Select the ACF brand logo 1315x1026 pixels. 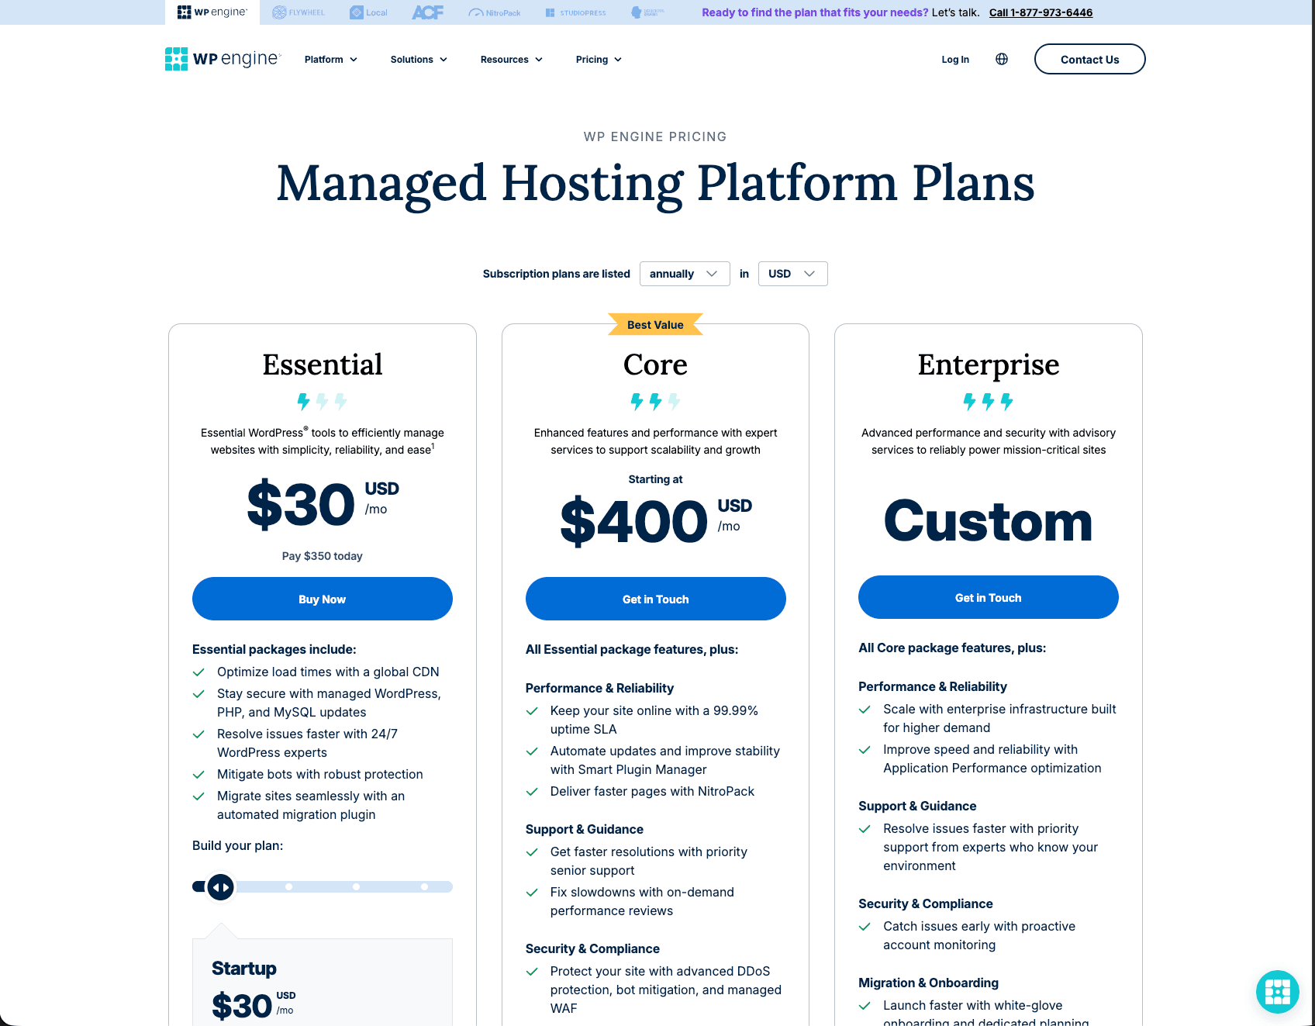click(427, 12)
